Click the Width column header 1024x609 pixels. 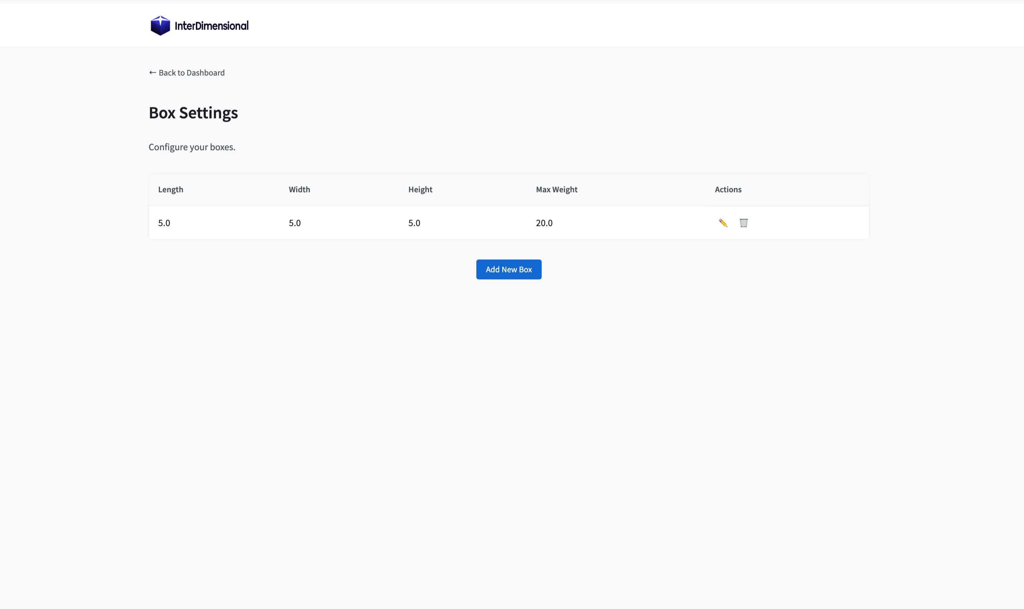(x=300, y=189)
